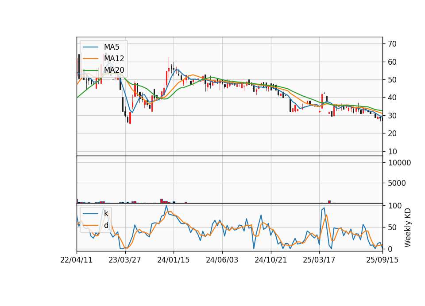Click the 24/06/03 date tick label
425x306 pixels.
222,260
